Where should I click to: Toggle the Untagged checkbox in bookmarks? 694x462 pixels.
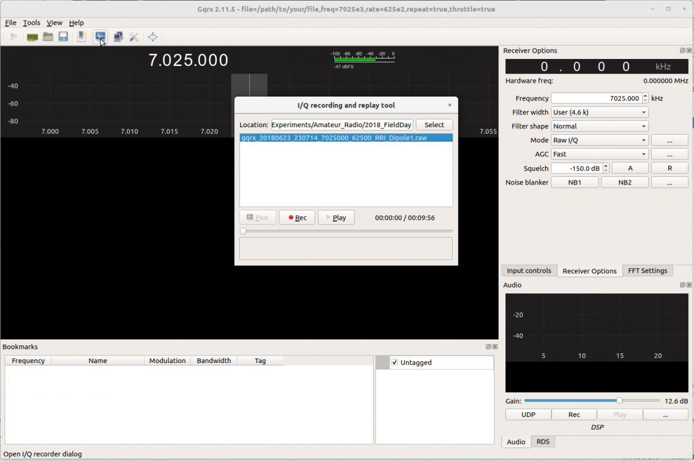point(394,363)
